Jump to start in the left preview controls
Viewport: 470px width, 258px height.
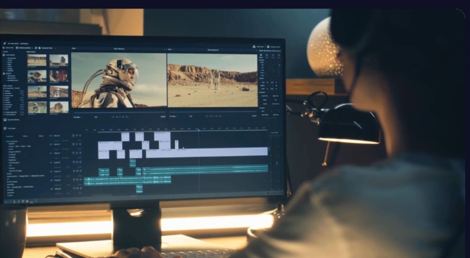pyautogui.click(x=114, y=117)
